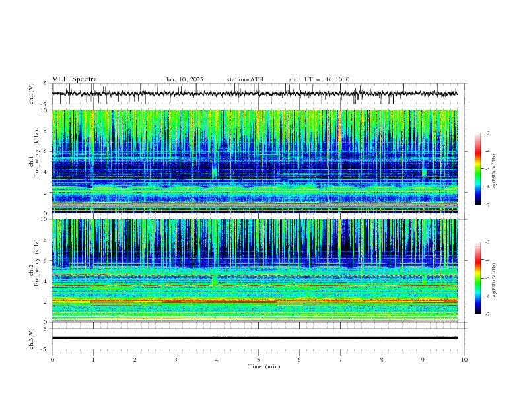Click the ch.1 voltage waveform trace

coord(255,94)
